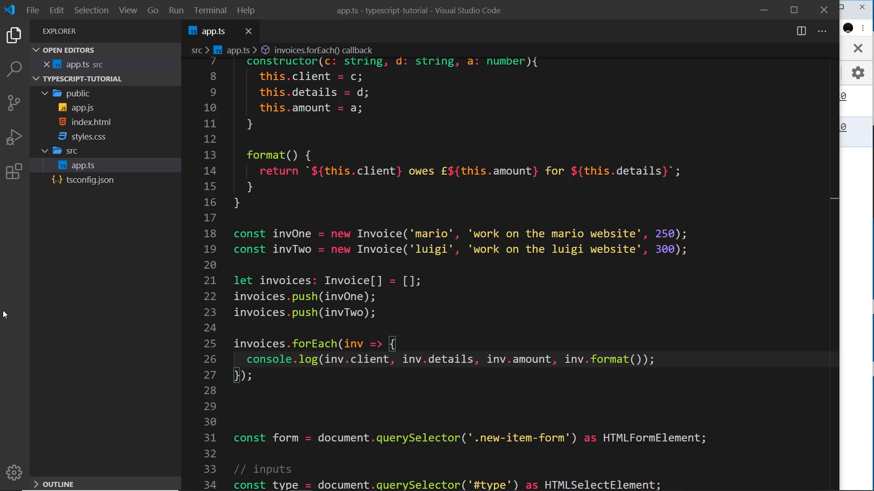Split the editor to the right
Screen dimensions: 874x491
tap(802, 31)
